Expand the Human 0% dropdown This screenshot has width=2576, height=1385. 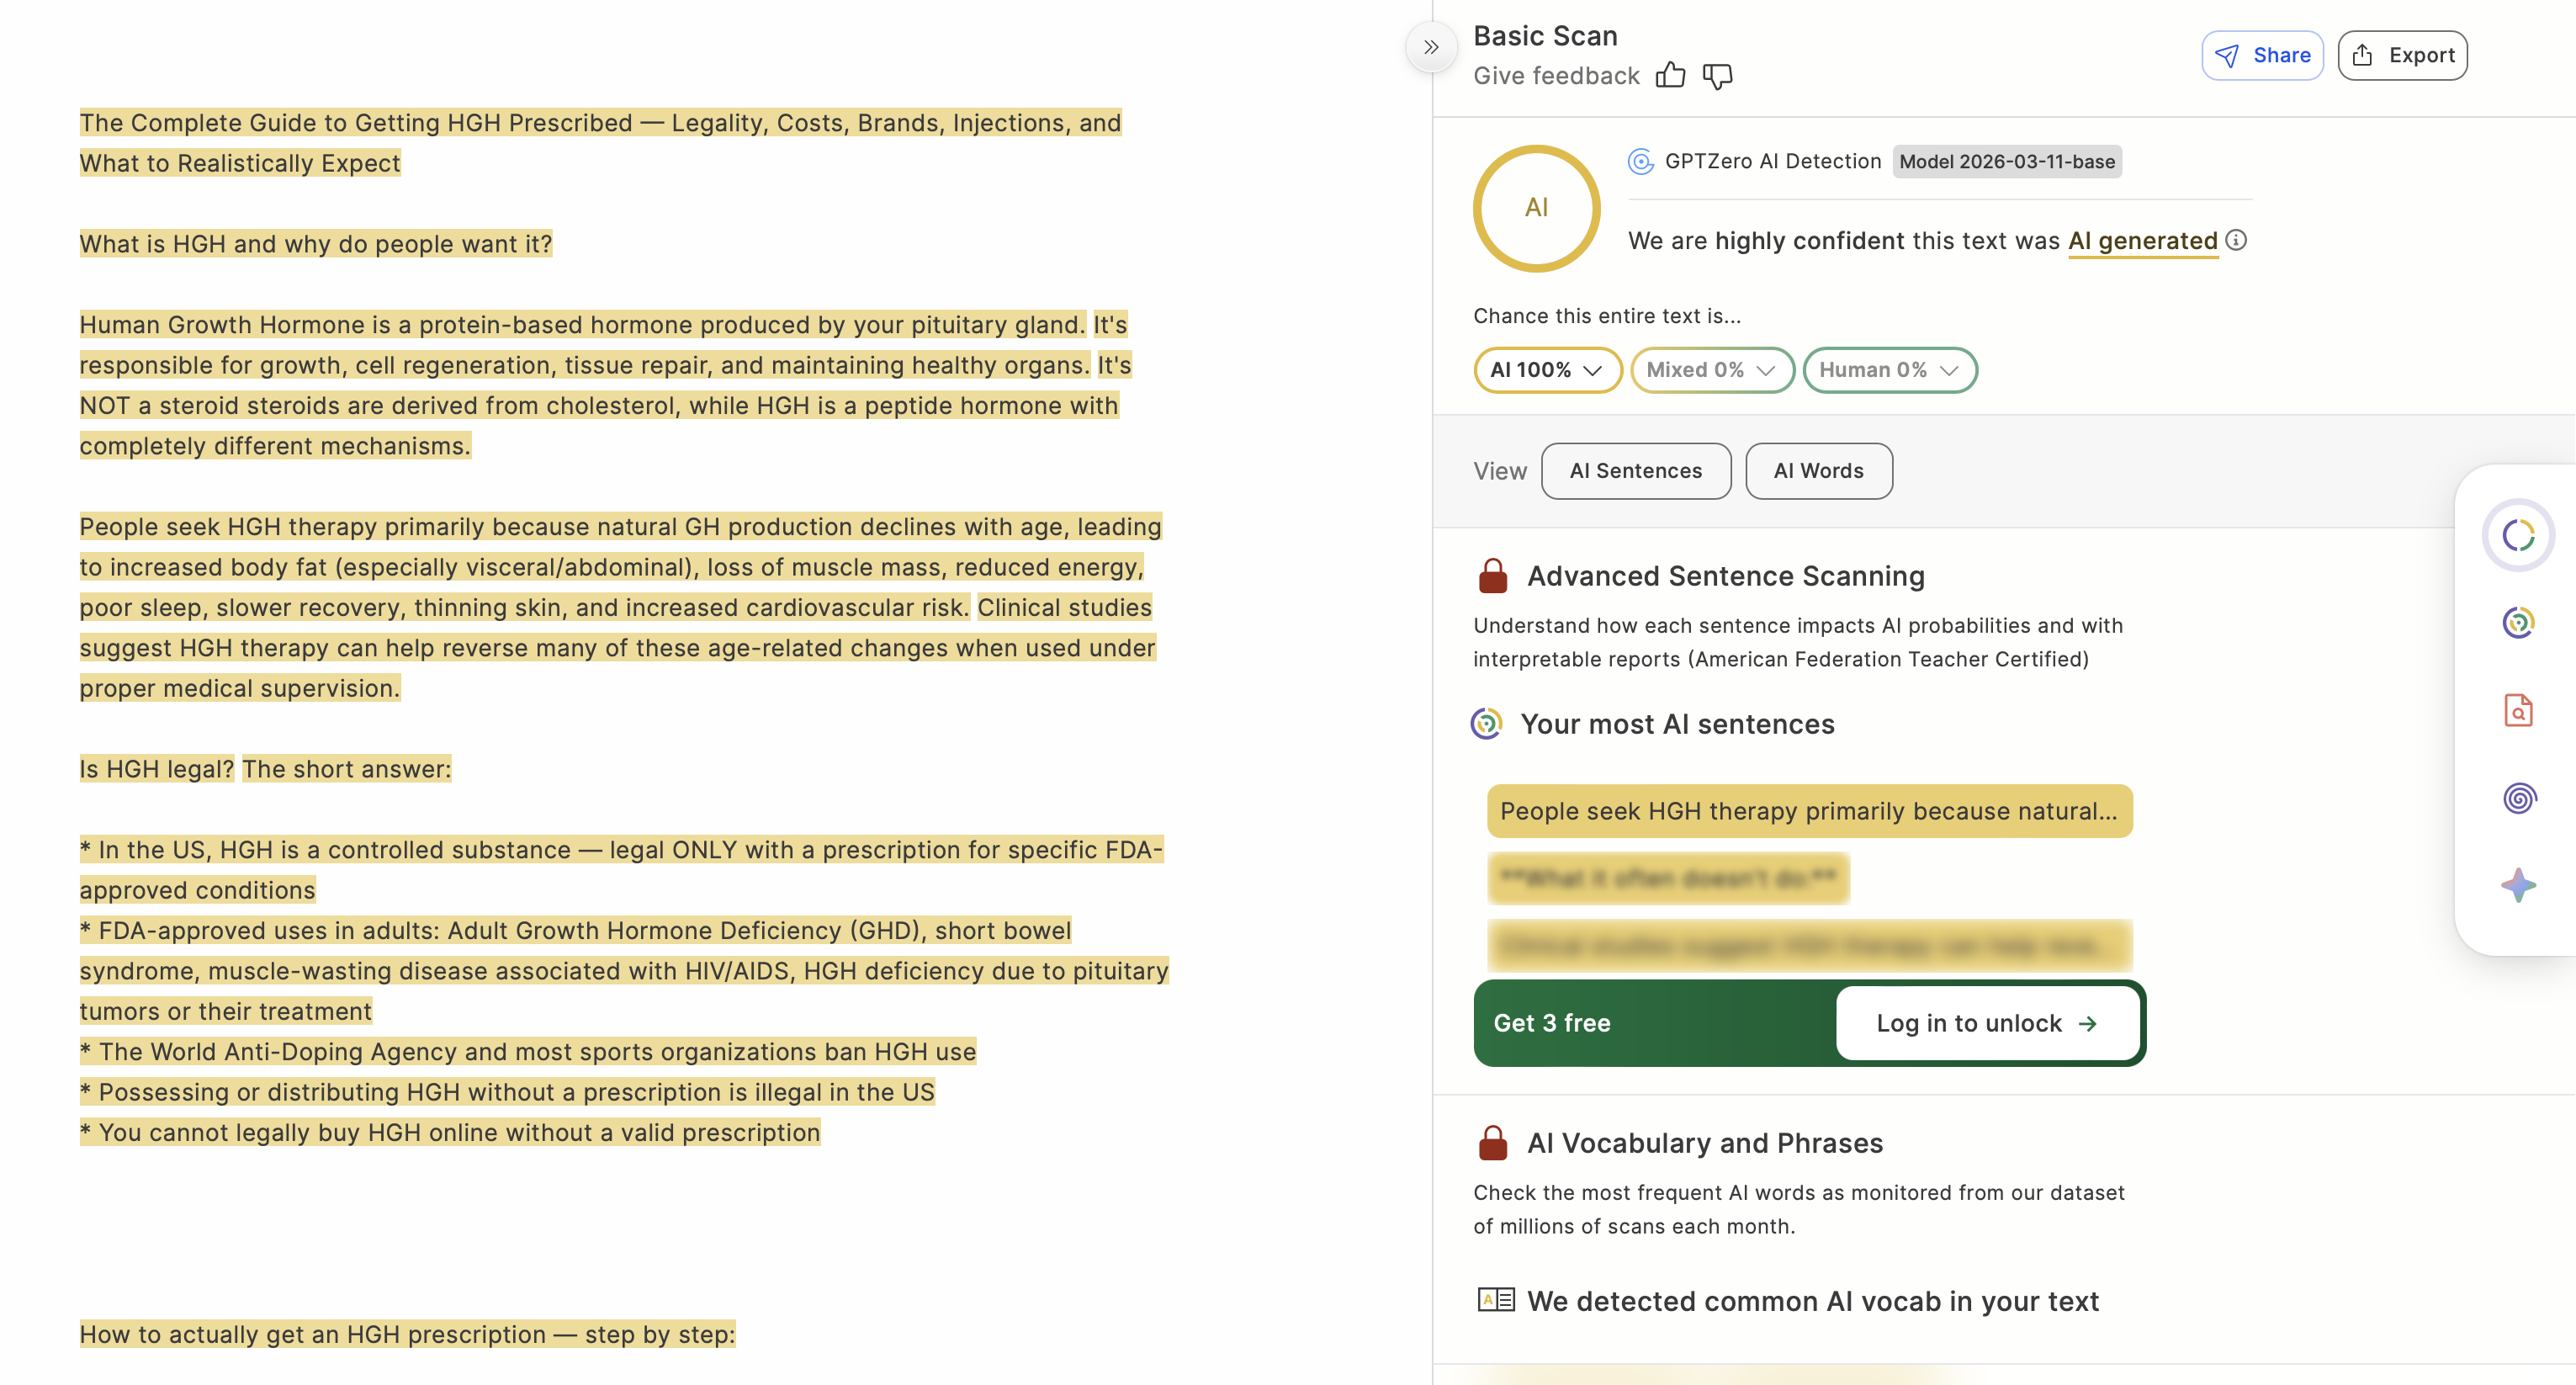coord(1889,370)
